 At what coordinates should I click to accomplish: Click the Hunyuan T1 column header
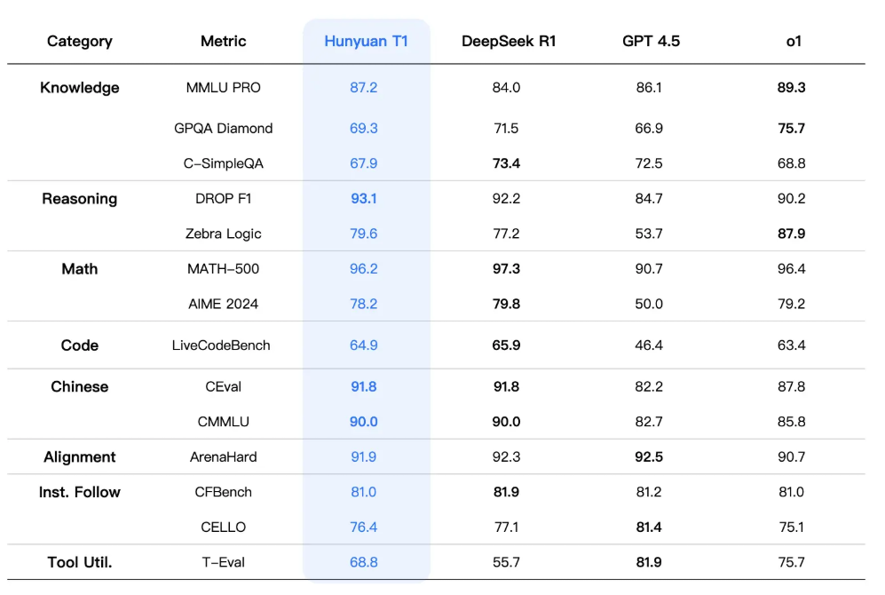click(x=366, y=41)
